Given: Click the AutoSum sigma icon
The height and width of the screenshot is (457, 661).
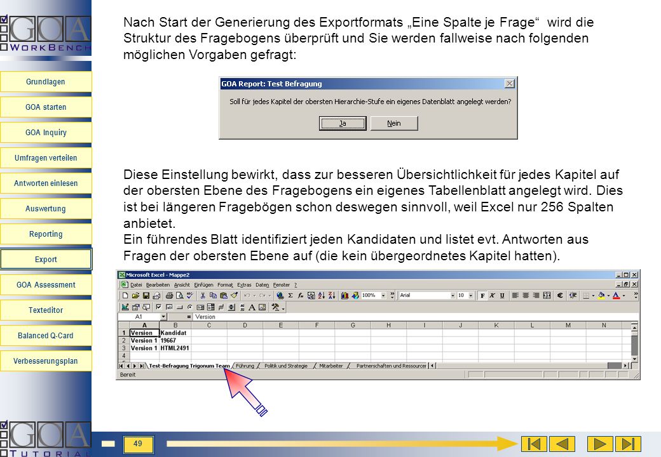Looking at the screenshot, I should (290, 295).
